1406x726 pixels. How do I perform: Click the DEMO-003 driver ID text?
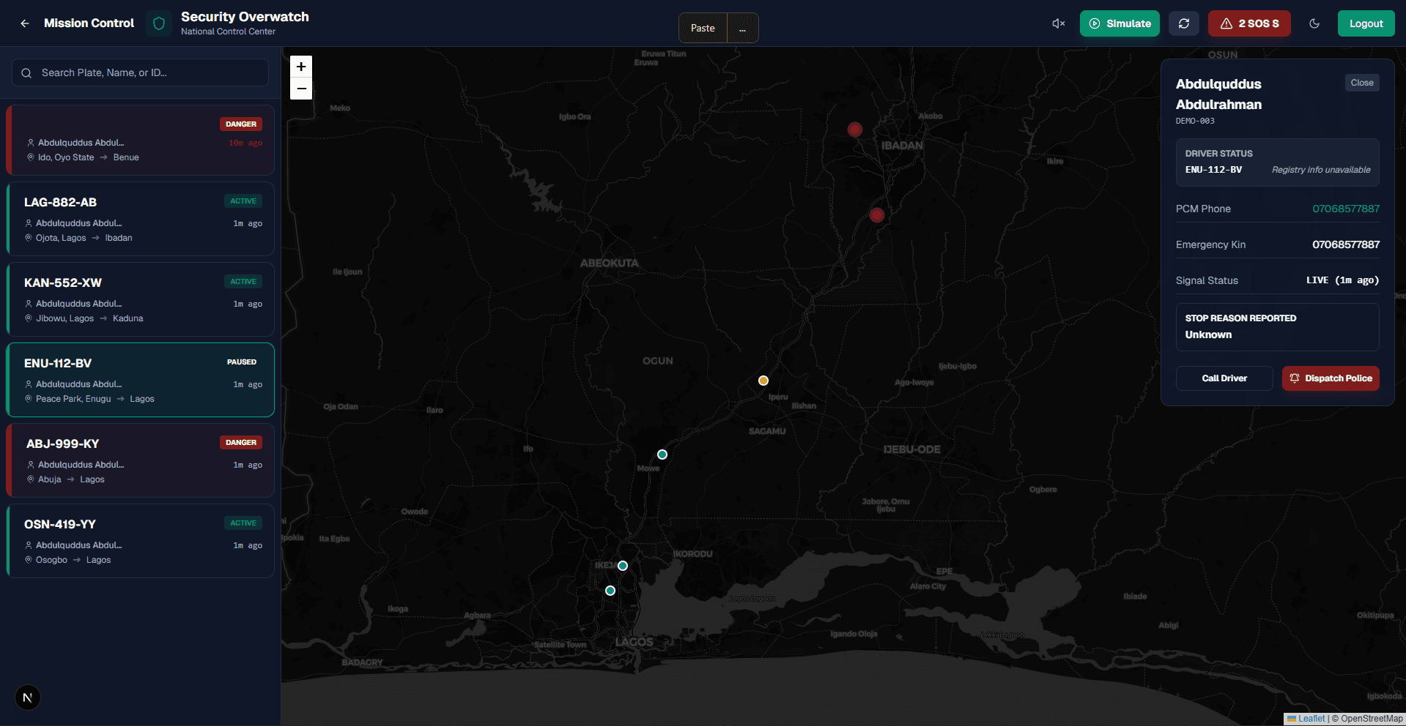tap(1195, 121)
